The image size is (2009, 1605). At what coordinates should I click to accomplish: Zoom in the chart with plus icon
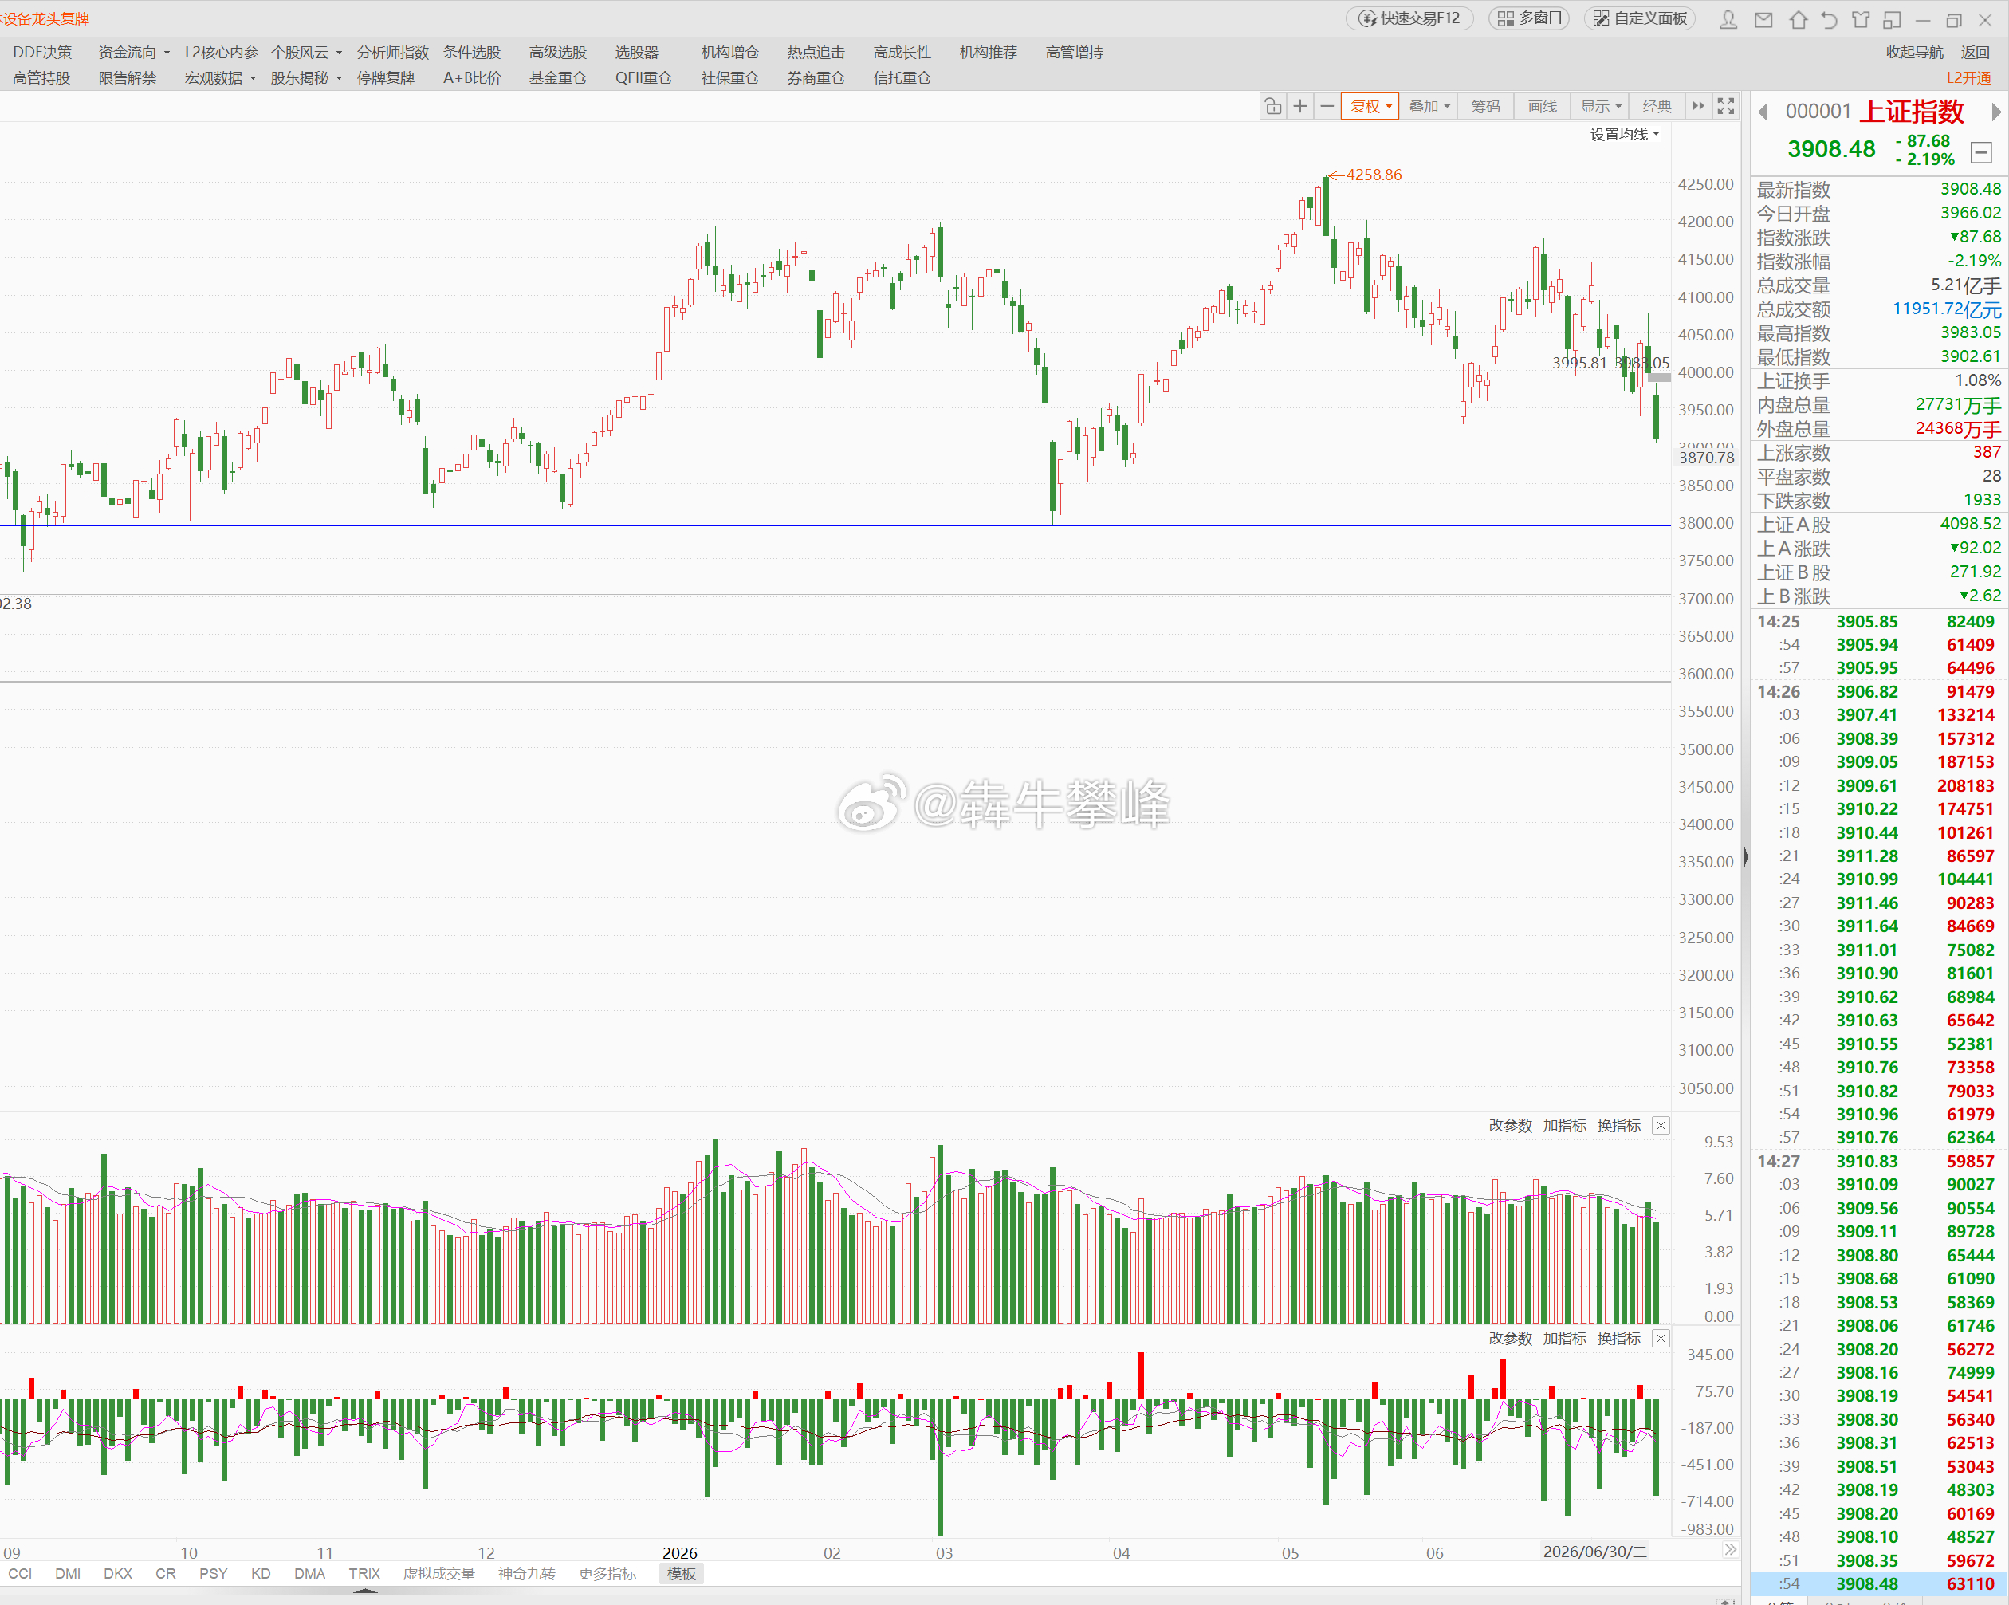pyautogui.click(x=1300, y=106)
